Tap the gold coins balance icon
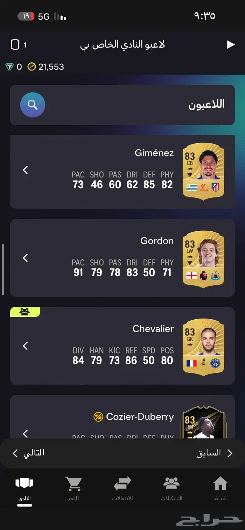 point(31,67)
